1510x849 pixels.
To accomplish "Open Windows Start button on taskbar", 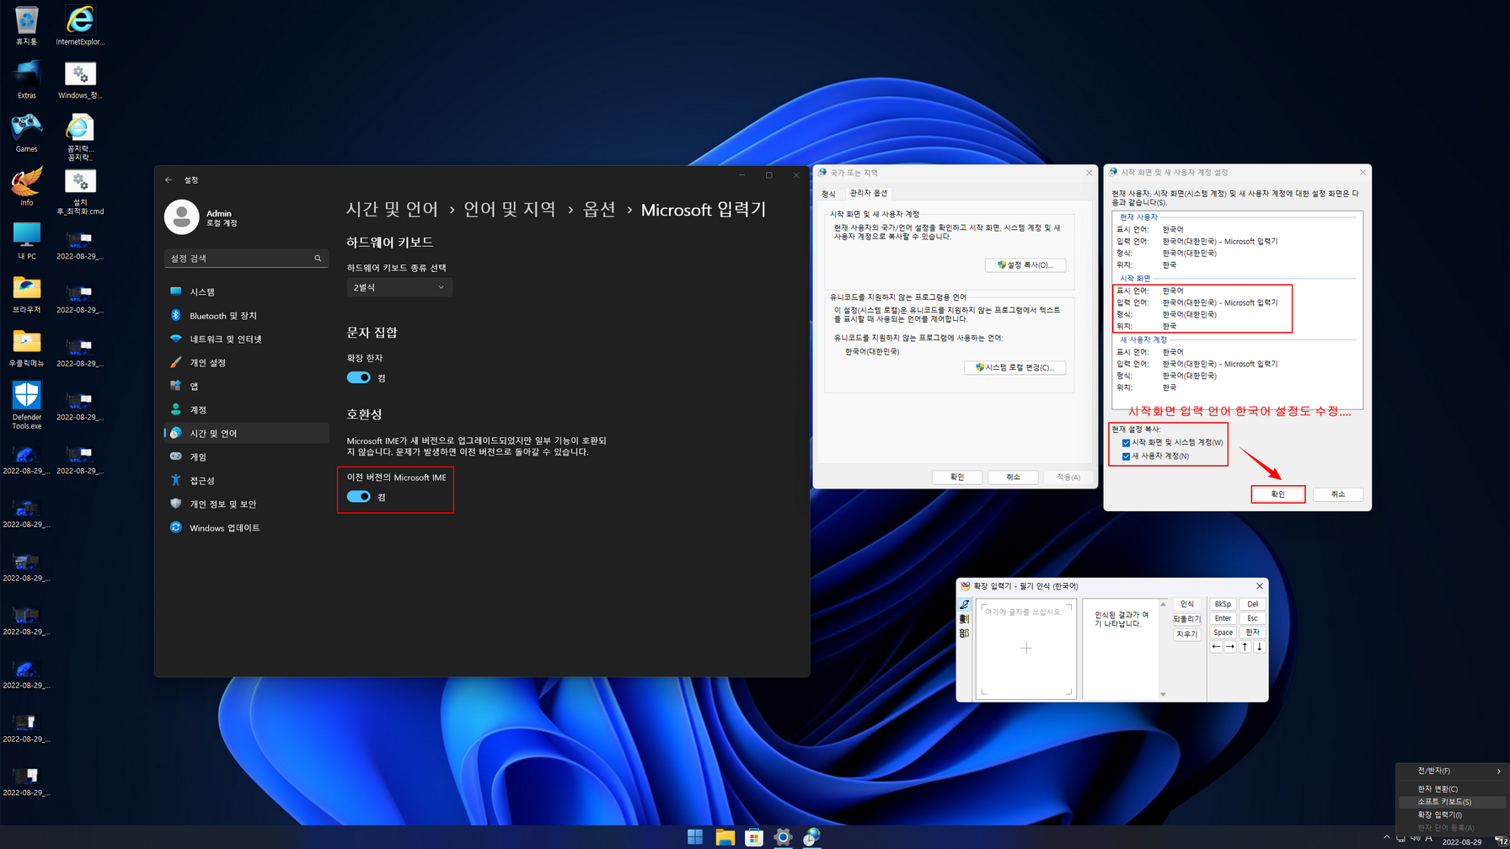I will (x=695, y=836).
